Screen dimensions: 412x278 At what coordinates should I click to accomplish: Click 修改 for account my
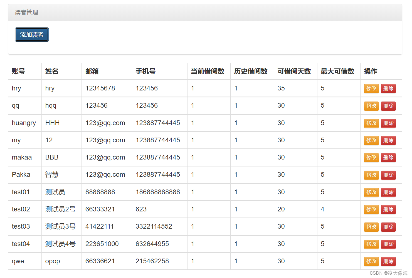pos(371,140)
